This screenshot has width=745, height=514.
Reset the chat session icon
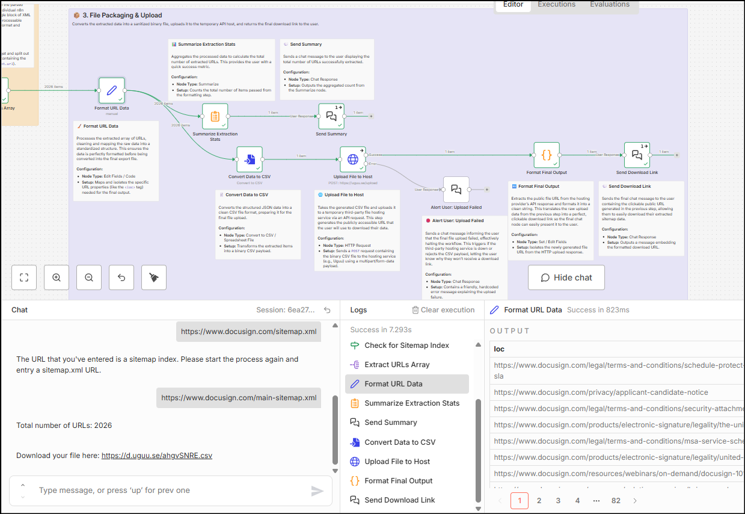[327, 310]
